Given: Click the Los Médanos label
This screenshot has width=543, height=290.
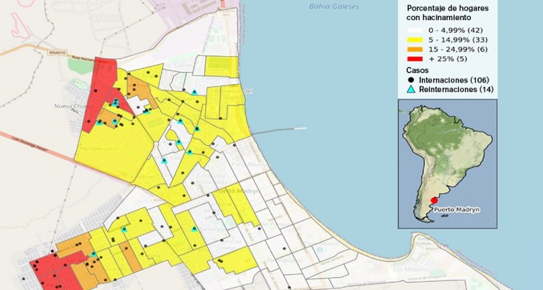Looking at the screenshot, I should point(412,269).
